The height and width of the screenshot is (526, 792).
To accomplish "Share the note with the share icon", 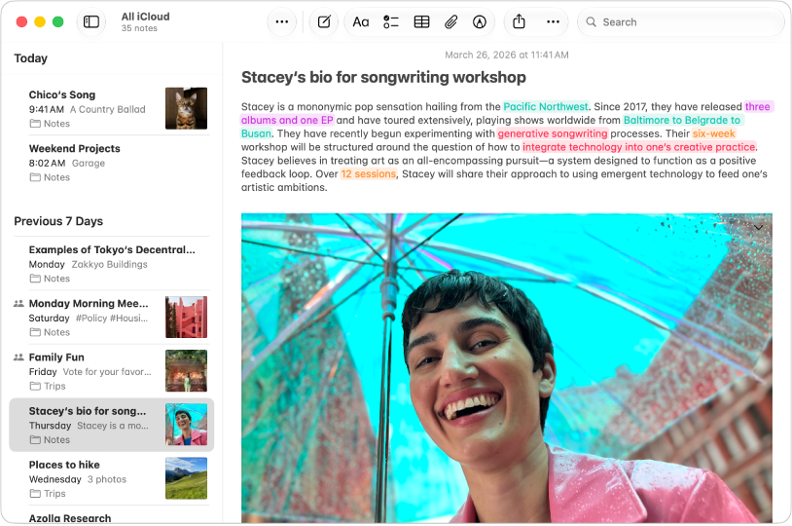I will click(519, 21).
